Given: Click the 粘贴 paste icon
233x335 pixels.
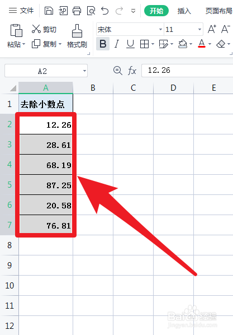Looking at the screenshot, I should [x=16, y=30].
